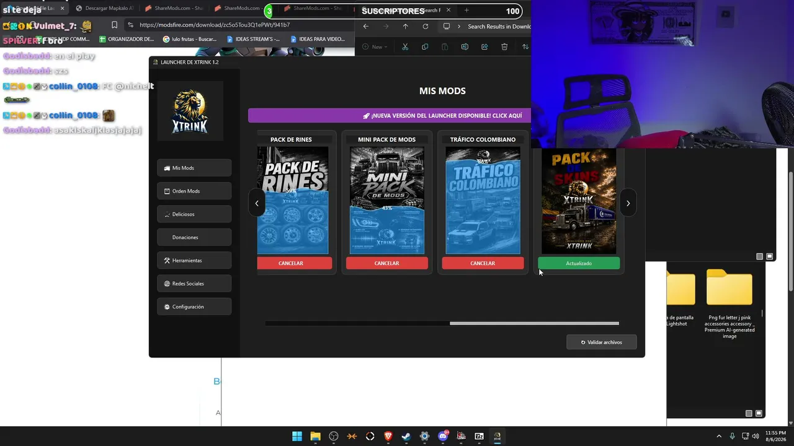Viewport: 794px width, 446px height.
Task: Switch to large icons view in lower Explorer
Action: [x=759, y=413]
